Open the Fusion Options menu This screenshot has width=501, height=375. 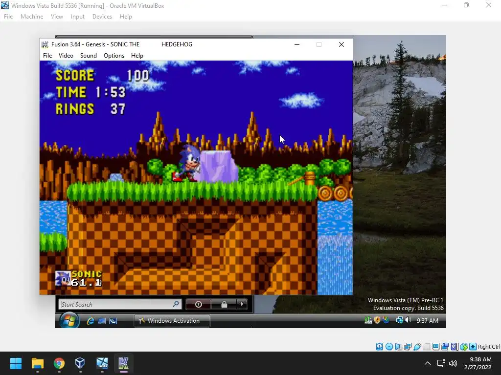click(x=114, y=56)
